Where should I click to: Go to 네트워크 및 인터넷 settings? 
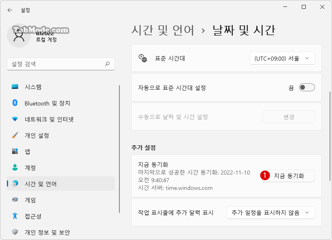61,119
